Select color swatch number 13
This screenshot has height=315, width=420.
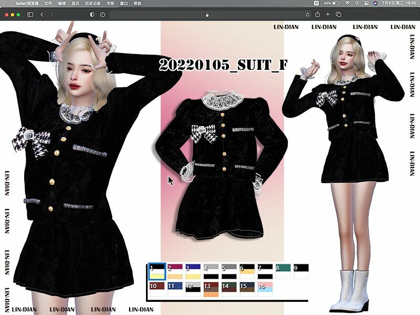(x=211, y=289)
